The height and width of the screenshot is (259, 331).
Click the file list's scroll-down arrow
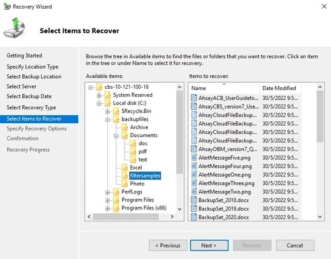coord(320,217)
